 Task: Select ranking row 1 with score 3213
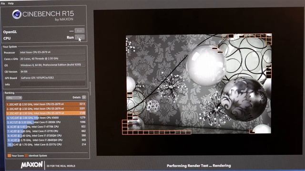(46, 104)
